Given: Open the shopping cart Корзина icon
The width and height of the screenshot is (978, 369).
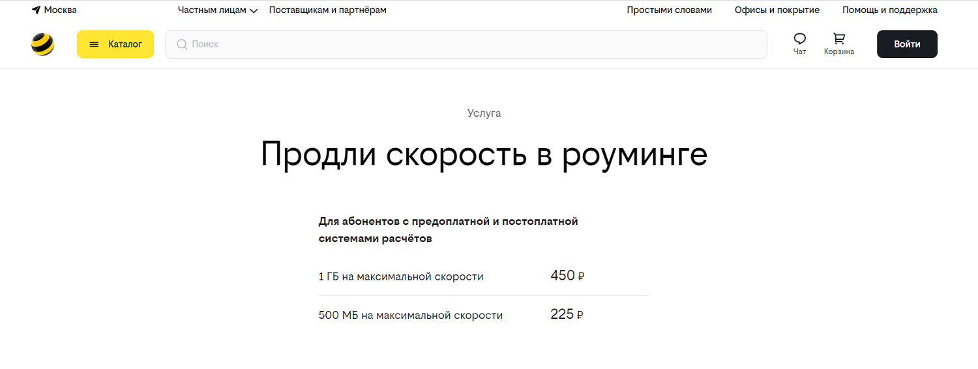Looking at the screenshot, I should point(839,39).
